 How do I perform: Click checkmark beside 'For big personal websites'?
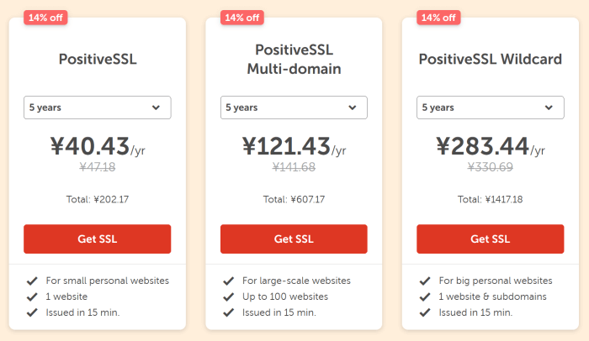point(425,281)
